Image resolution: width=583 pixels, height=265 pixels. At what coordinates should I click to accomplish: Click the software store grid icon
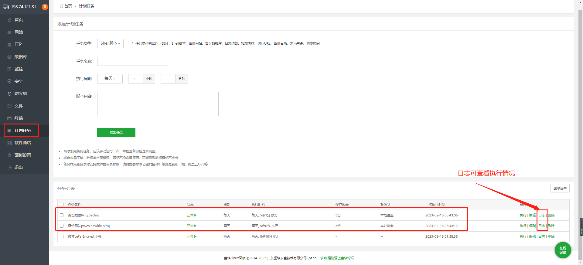[x=9, y=143]
